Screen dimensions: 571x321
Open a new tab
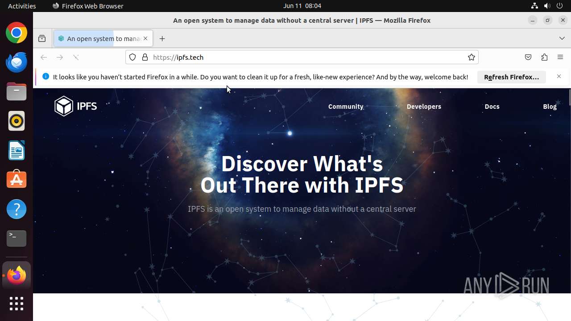click(x=162, y=39)
